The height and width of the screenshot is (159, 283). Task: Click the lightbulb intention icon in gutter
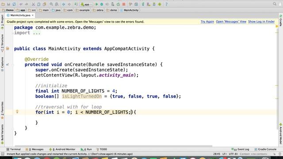tap(17, 112)
